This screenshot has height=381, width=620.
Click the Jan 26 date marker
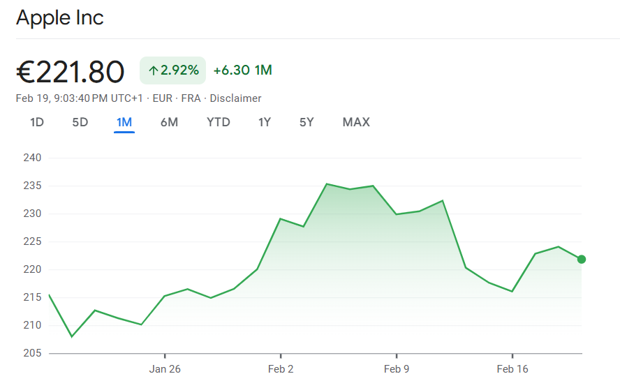[x=165, y=368]
